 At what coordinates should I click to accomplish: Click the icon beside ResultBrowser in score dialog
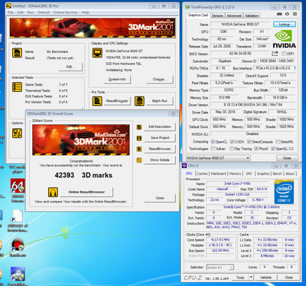[139, 149]
